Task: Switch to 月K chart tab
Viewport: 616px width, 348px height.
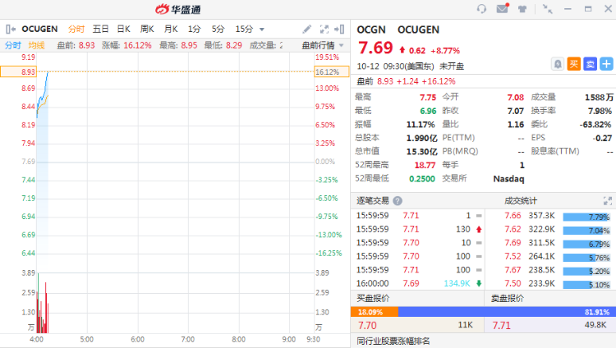Action: click(x=171, y=29)
